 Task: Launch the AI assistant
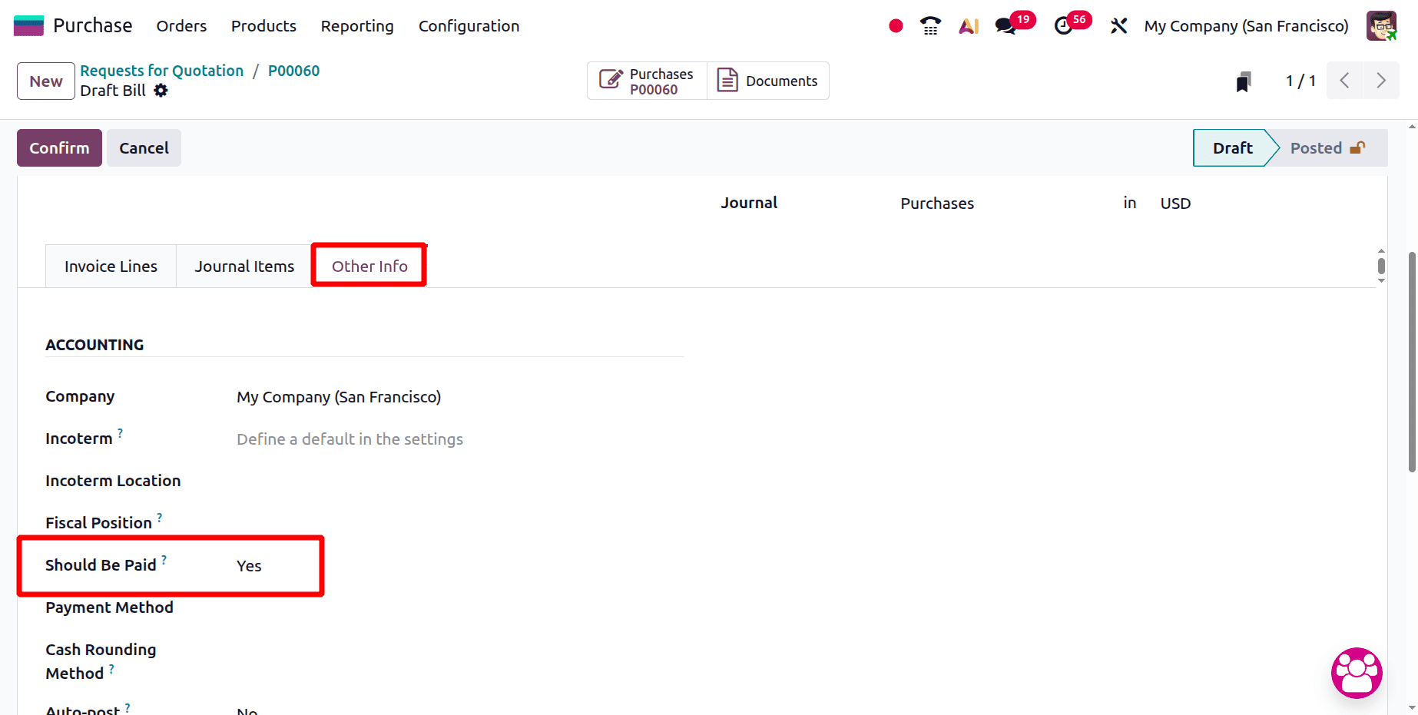pyautogui.click(x=968, y=25)
